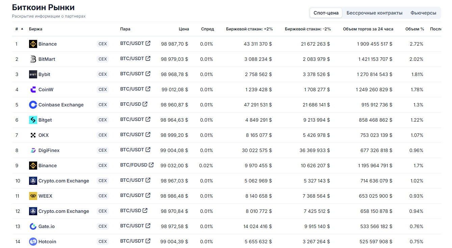The height and width of the screenshot is (248, 452).
Task: Open the DigiFinex exchange name link
Action: (49, 150)
